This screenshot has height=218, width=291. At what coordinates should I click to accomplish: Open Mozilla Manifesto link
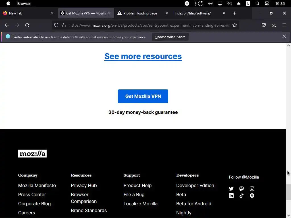[37, 185]
